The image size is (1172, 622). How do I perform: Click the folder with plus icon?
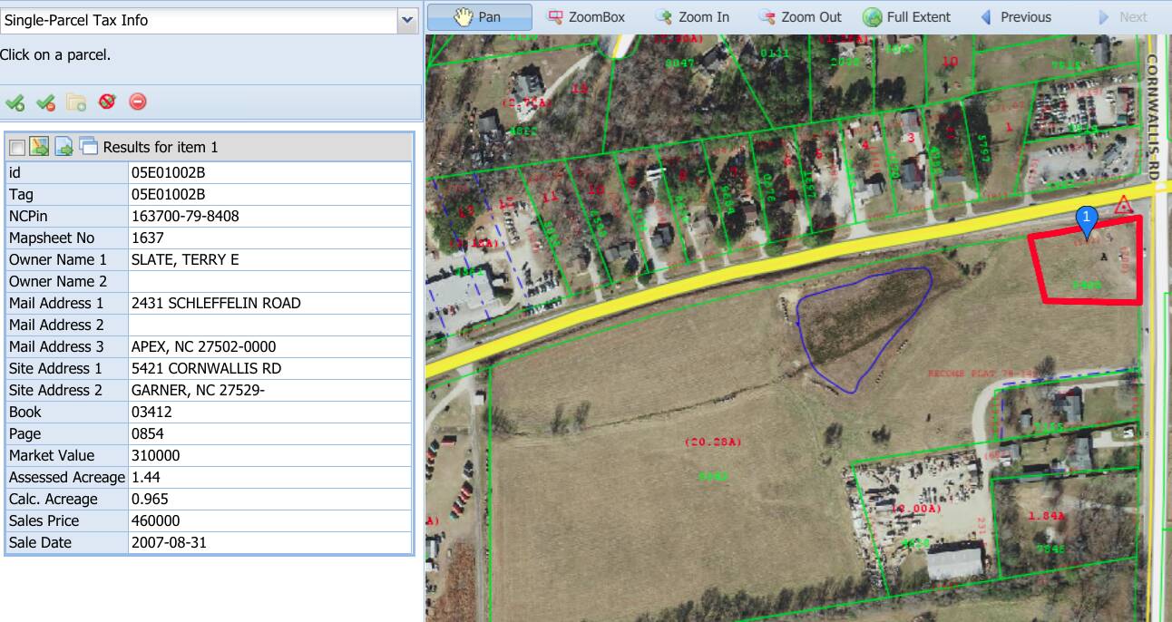[76, 102]
